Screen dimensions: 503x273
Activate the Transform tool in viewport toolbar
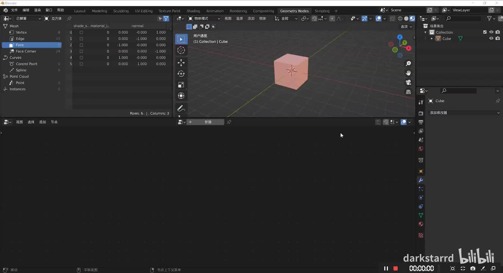coord(181,96)
